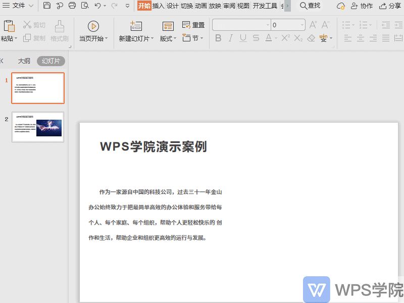This screenshot has height=303, width=404.
Task: Open the View (视图) ribbon tab
Action: coord(243,6)
